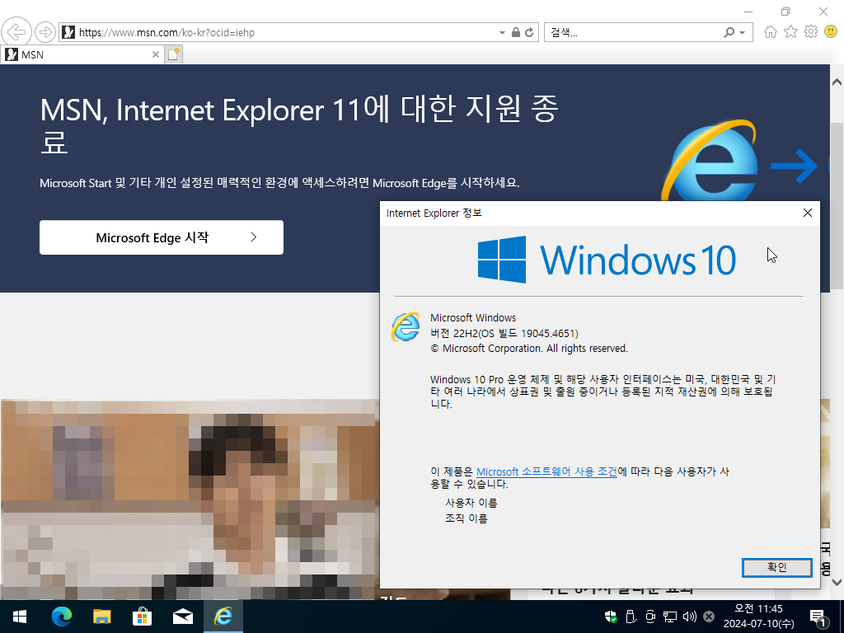This screenshot has height=633, width=844.
Task: Open Favorites with the star icon
Action: 790,32
